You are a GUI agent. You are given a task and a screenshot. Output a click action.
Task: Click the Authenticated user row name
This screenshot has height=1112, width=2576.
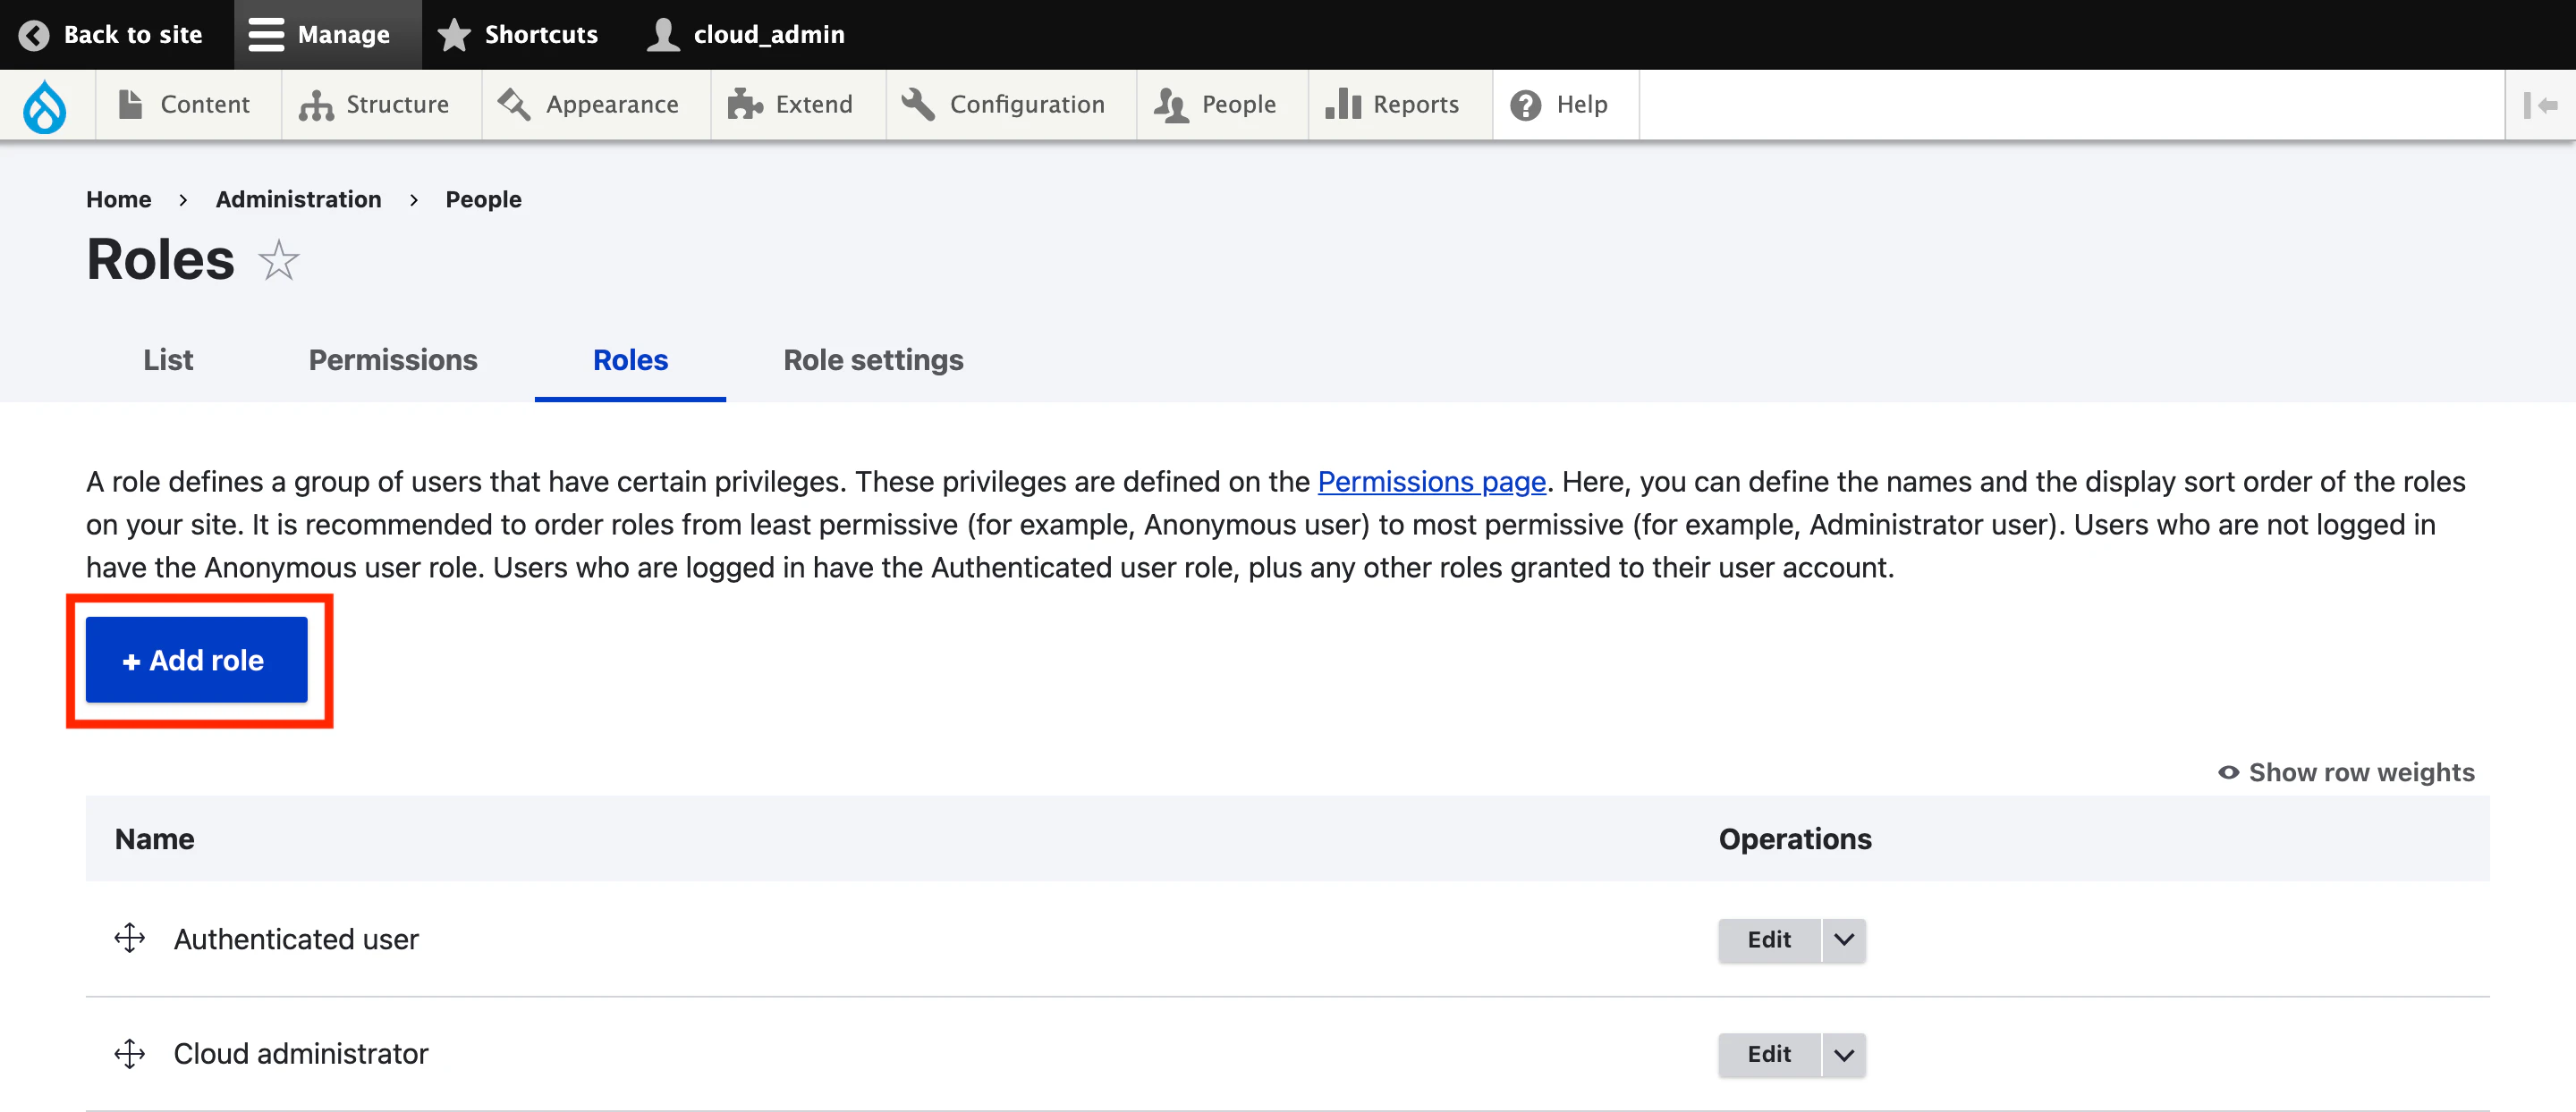(296, 939)
